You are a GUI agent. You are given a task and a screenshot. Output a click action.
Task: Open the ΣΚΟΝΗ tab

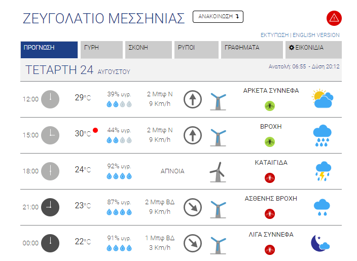(149, 50)
